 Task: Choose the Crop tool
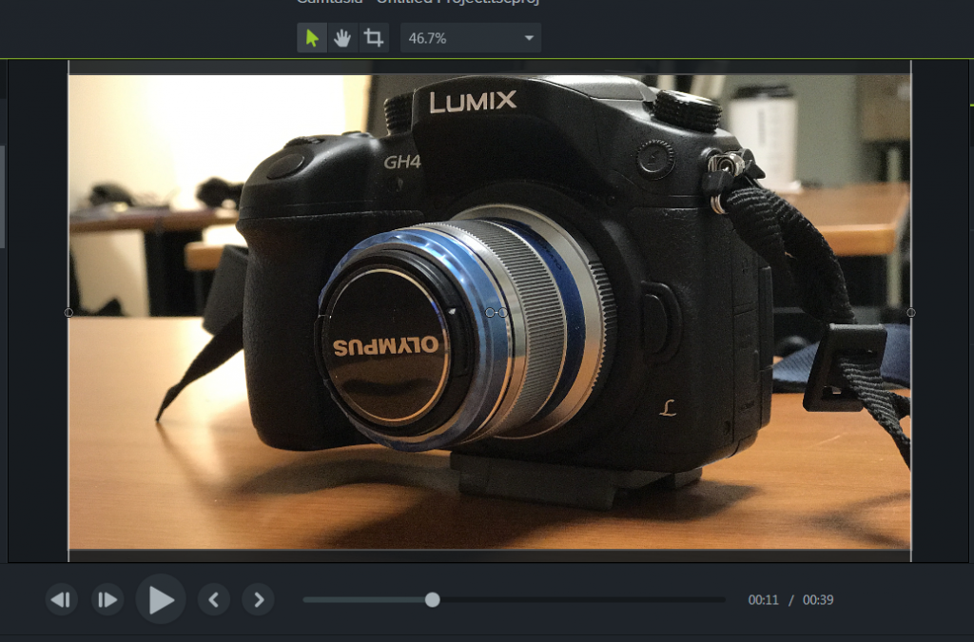tap(373, 38)
